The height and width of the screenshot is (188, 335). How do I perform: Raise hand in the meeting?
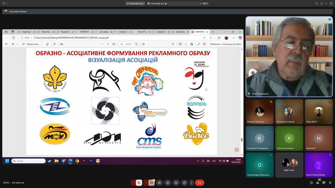pyautogui.click(x=185, y=183)
